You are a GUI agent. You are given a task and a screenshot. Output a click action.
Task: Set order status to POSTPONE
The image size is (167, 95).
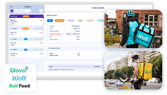90,21
